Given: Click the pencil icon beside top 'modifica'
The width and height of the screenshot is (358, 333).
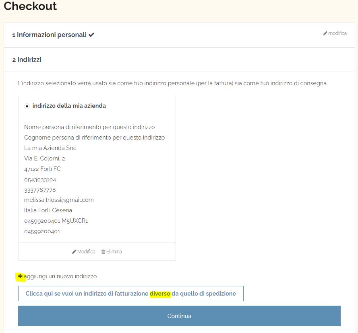Looking at the screenshot, I should tap(325, 33).
